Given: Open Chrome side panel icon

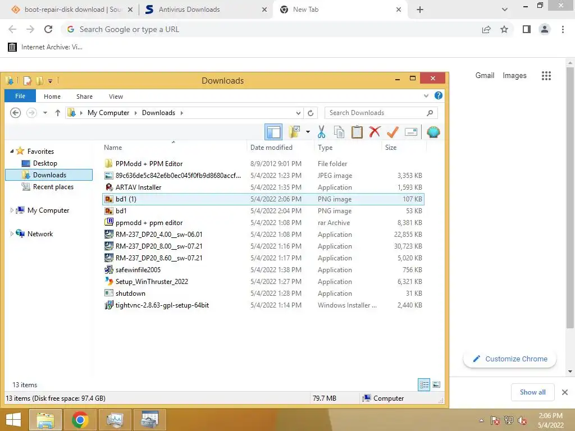Looking at the screenshot, I should [527, 29].
